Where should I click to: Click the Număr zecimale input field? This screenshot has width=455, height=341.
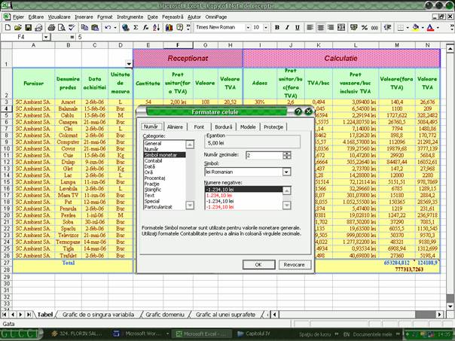click(264, 155)
